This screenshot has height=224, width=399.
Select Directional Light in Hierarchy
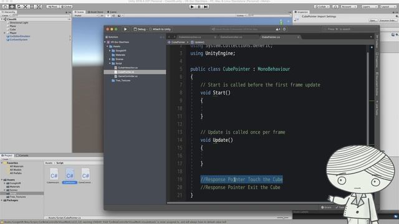(19, 22)
